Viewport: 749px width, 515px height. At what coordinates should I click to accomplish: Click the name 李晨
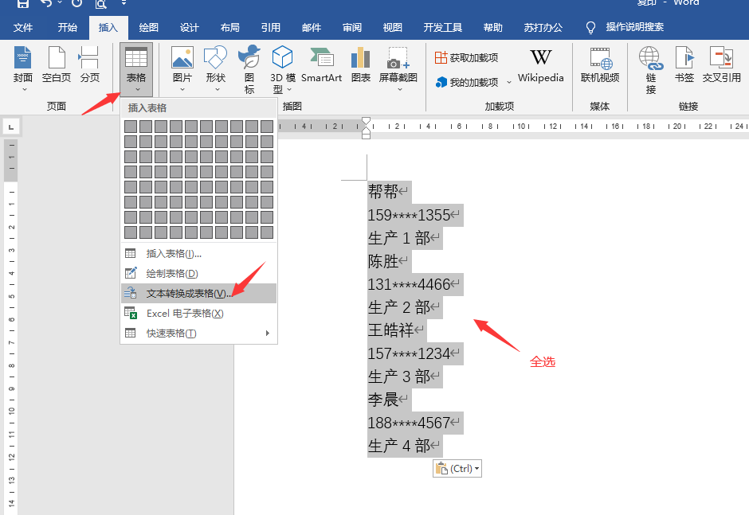pyautogui.click(x=383, y=400)
